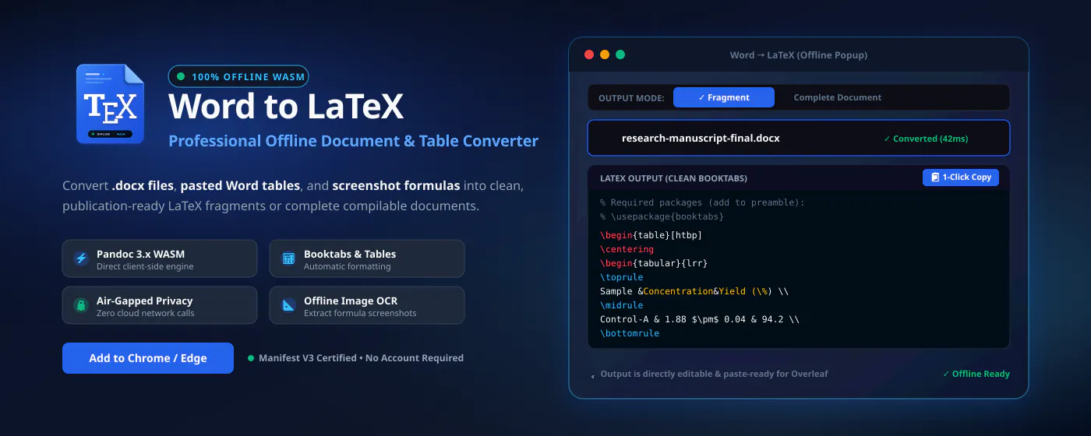Click the TeX document logo icon
This screenshot has width=1091, height=436.
pyautogui.click(x=110, y=104)
